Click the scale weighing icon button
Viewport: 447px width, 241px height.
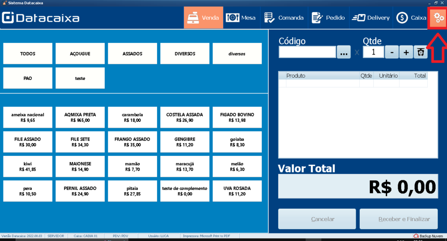point(420,52)
